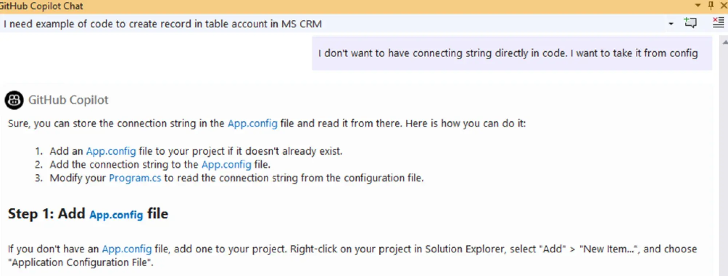Open App.config link in the 'If you don't have' paragraph
The width and height of the screenshot is (728, 276).
[127, 249]
